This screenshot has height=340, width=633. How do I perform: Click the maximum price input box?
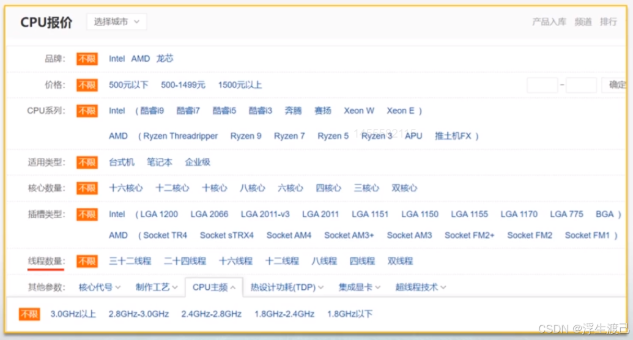[582, 85]
